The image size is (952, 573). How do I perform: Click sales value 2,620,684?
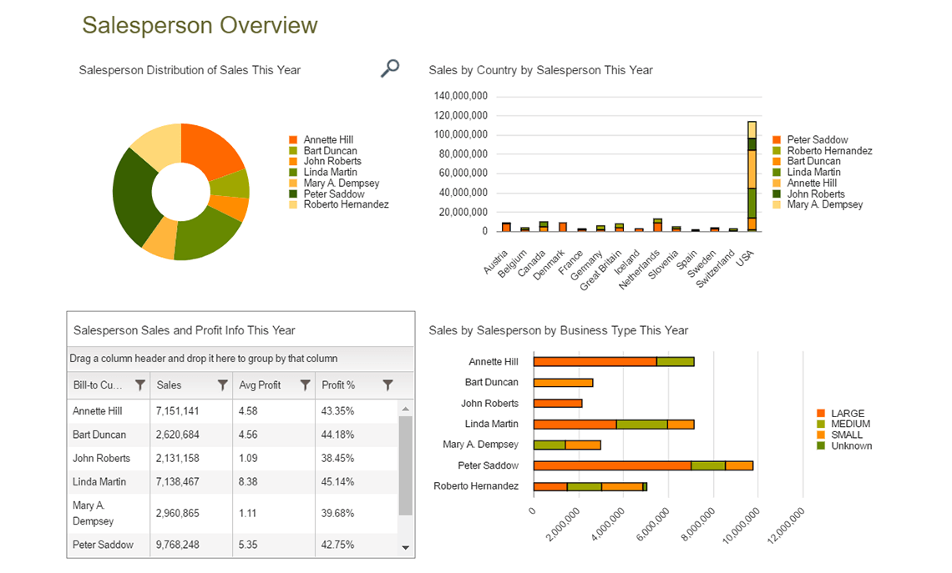[177, 435]
